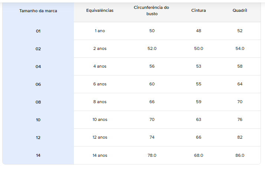Click the 'Equivalências' column header

[x=100, y=10]
